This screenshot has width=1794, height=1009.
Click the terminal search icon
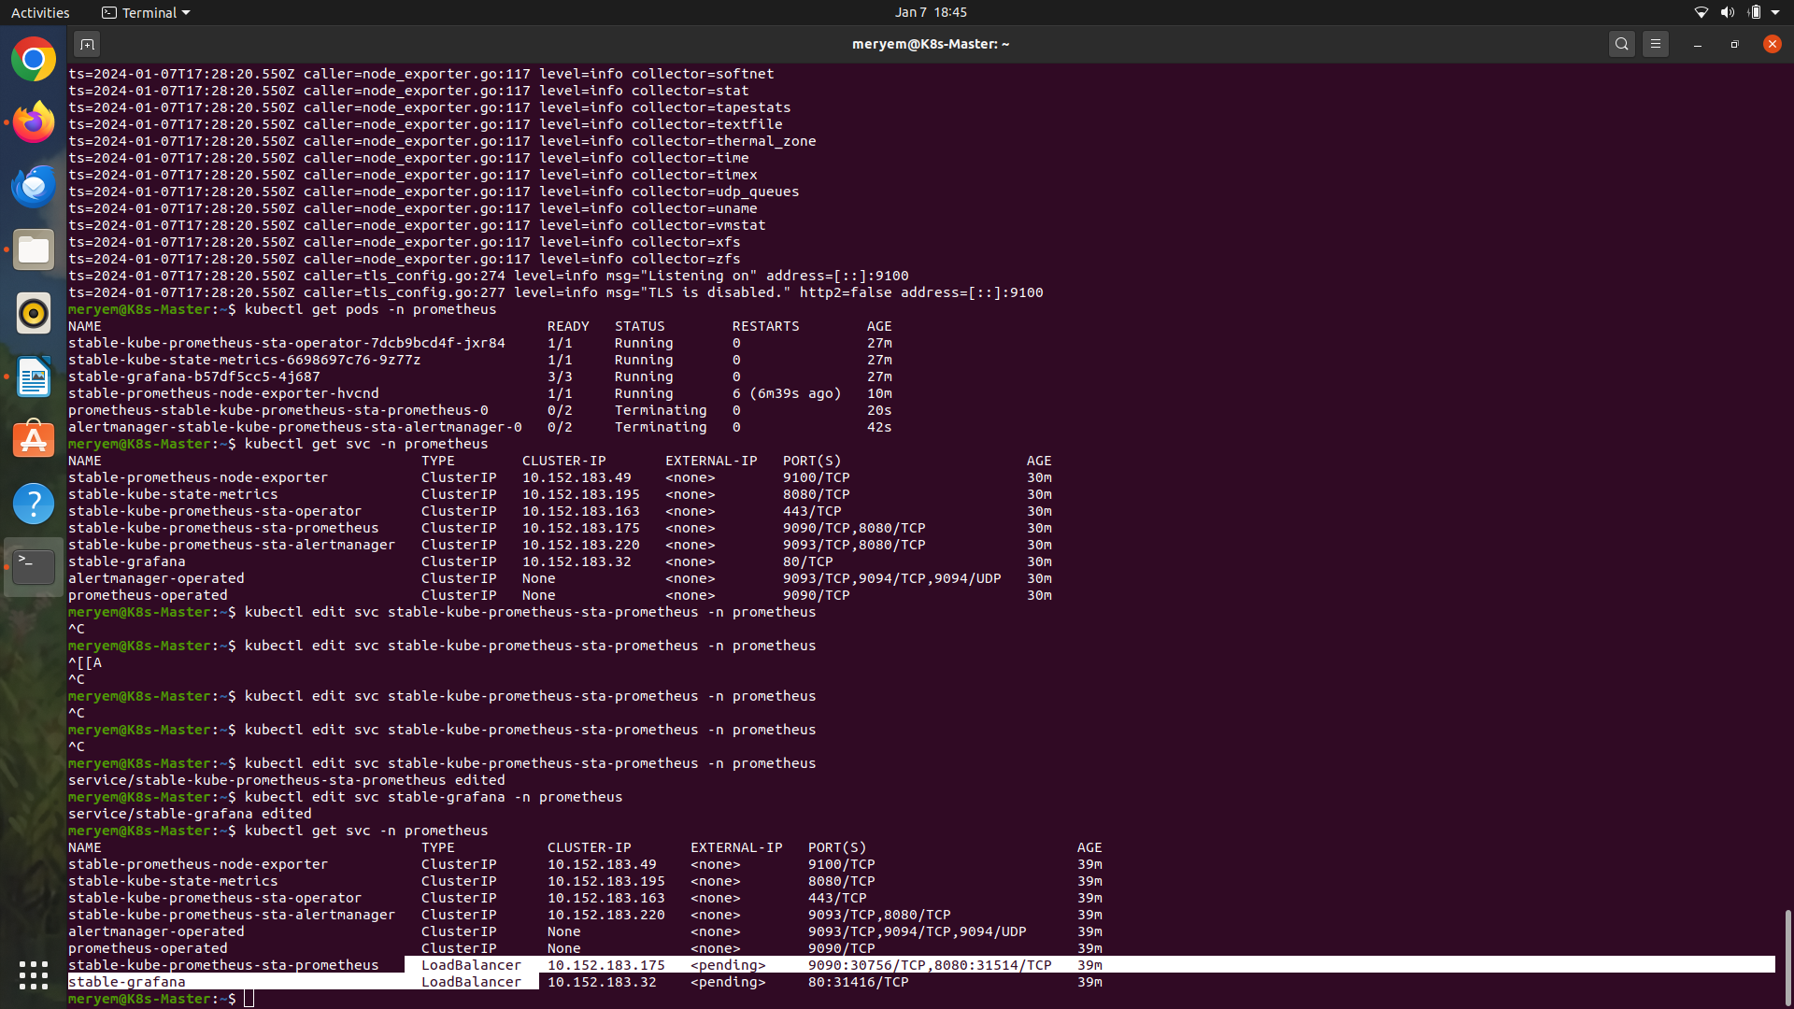coord(1622,44)
